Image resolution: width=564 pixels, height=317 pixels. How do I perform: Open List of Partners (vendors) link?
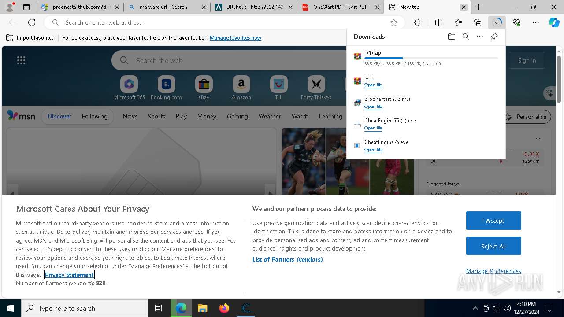[287, 259]
